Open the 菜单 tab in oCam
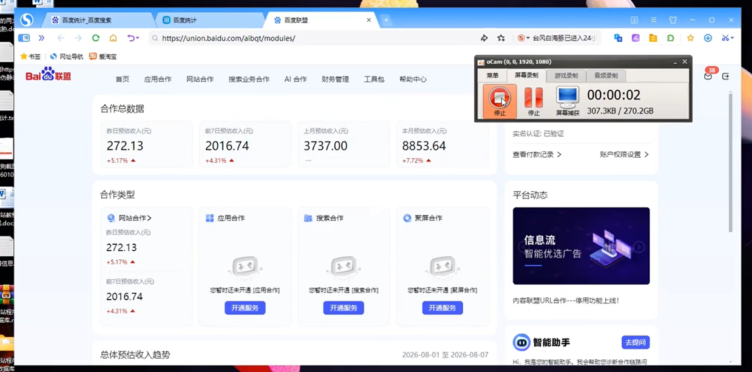Screen dimensions: 752x372 coord(492,76)
